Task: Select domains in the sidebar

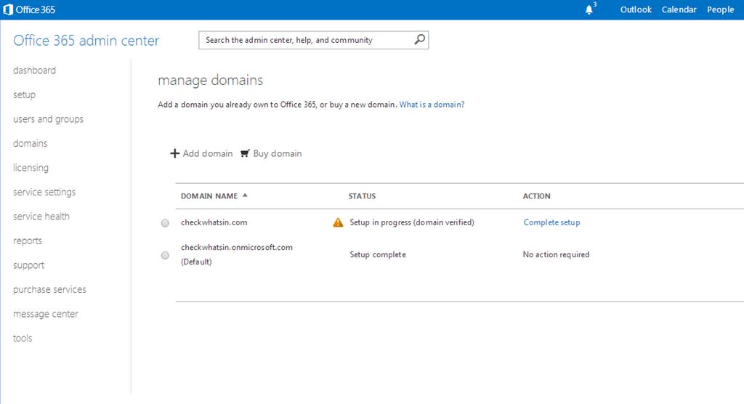Action: tap(30, 143)
